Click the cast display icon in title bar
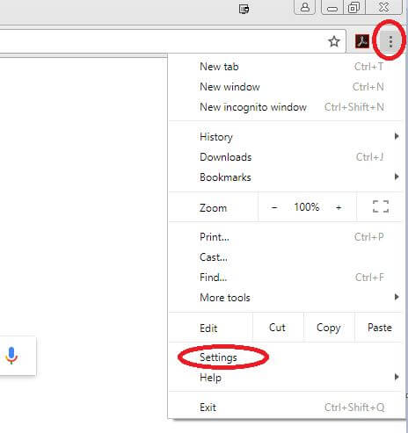 click(244, 9)
